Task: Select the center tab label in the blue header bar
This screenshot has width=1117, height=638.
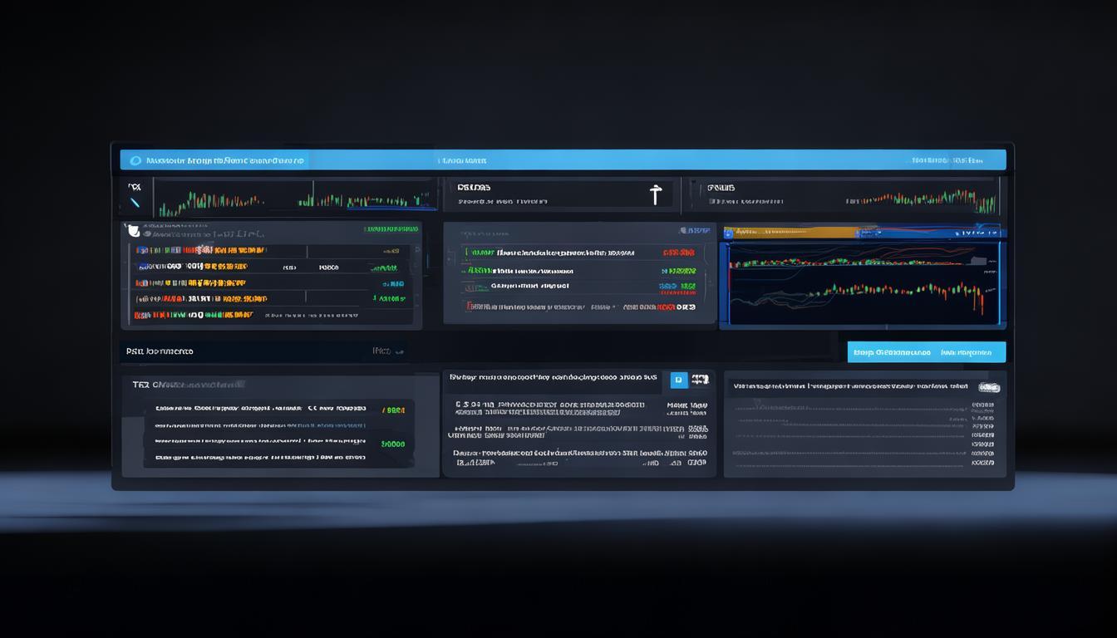Action: pyautogui.click(x=464, y=160)
